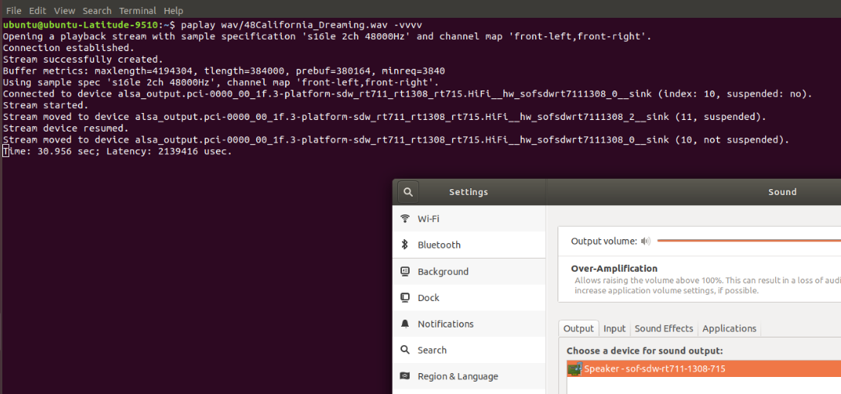Adjust the Output volume slider
This screenshot has width=841, height=394.
[x=749, y=242]
